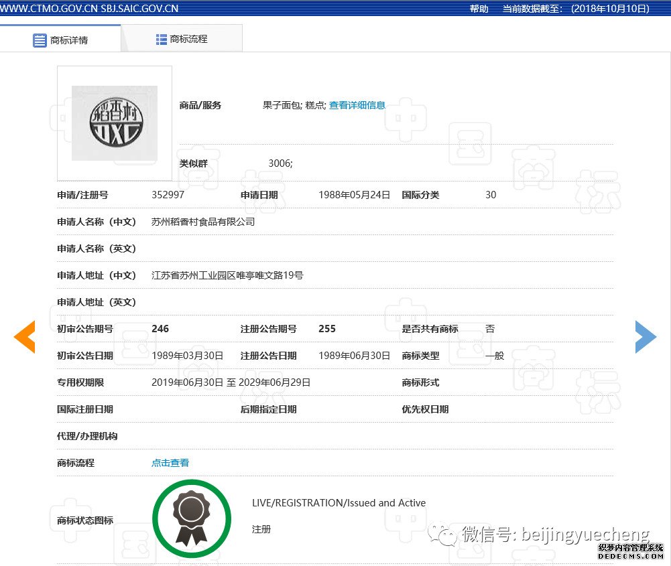Image resolution: width=671 pixels, height=566 pixels.
Task: Select exclusive period 2019年06月30日 至 2029年06月29日
Action: coord(231,382)
